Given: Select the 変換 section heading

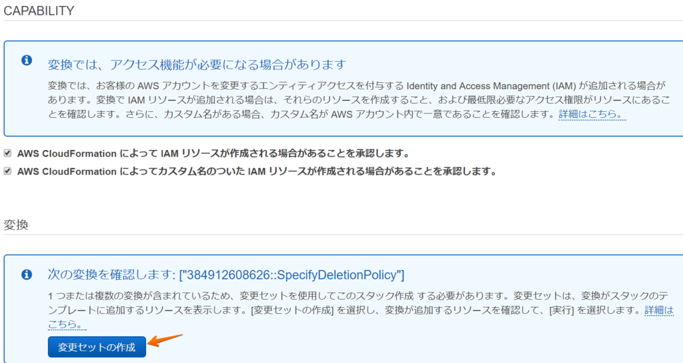Looking at the screenshot, I should [x=16, y=224].
